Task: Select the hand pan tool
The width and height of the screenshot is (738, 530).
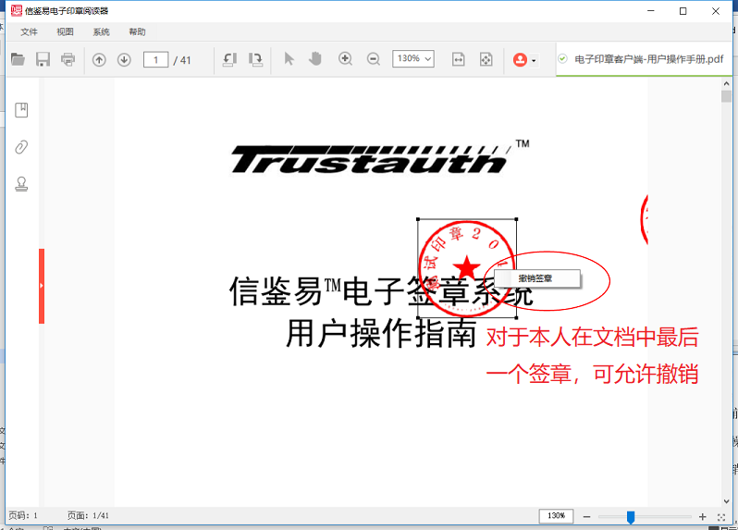Action: coord(315,59)
